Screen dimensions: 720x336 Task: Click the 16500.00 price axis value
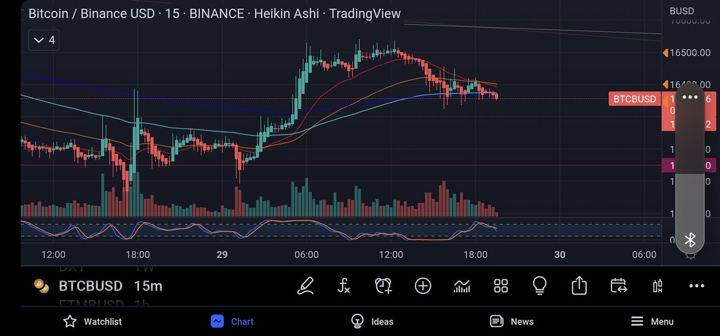point(690,53)
